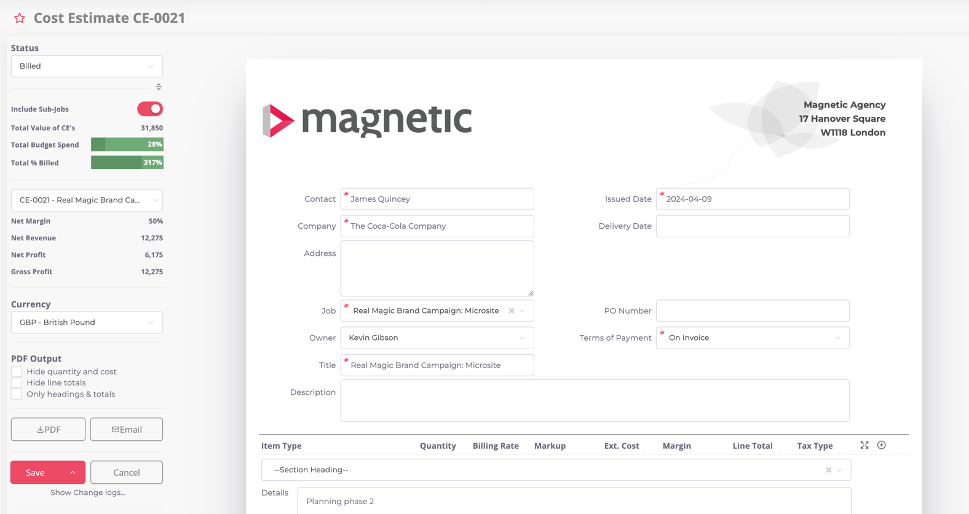Click the Ext. Cost column header
The height and width of the screenshot is (514, 969).
coord(622,446)
